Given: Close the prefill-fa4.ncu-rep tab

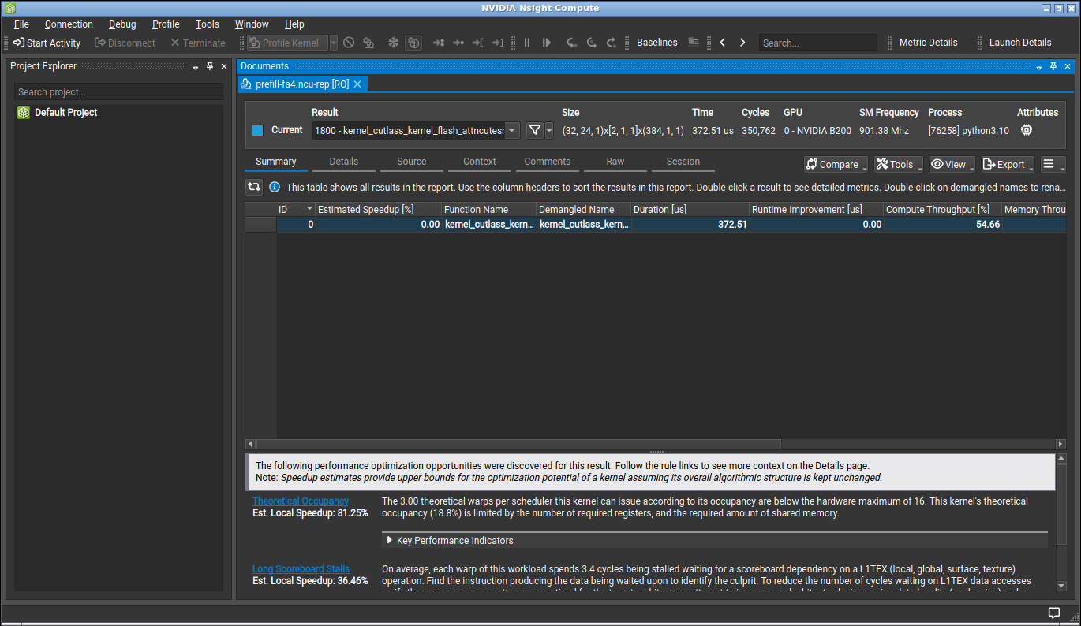Looking at the screenshot, I should click(x=357, y=84).
